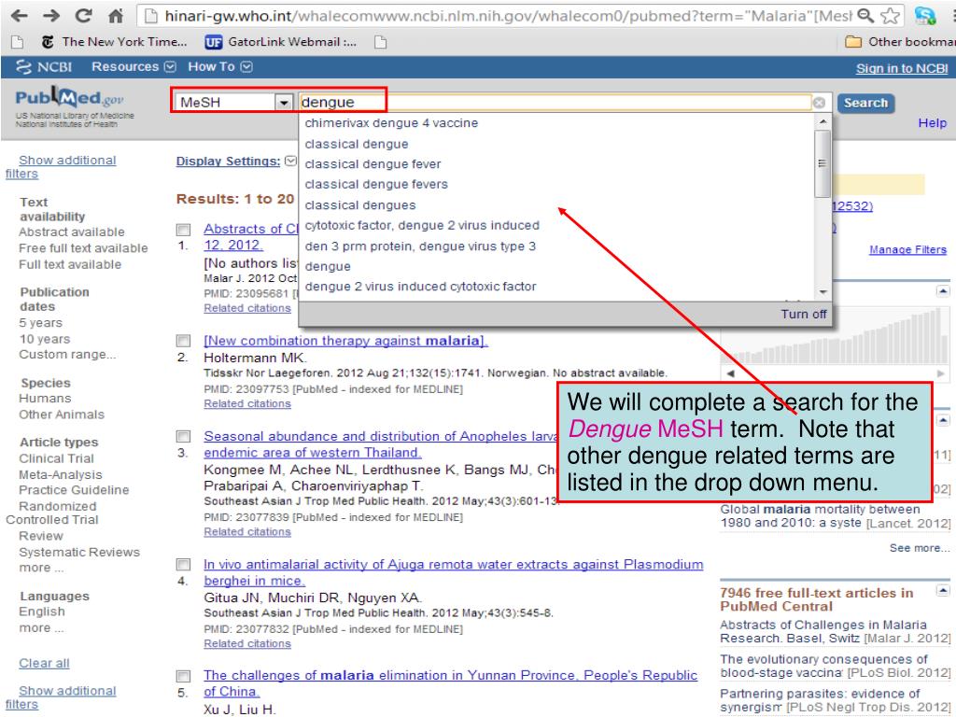The width and height of the screenshot is (956, 717).
Task: Open the Other bookmarks folder
Action: pos(900,41)
